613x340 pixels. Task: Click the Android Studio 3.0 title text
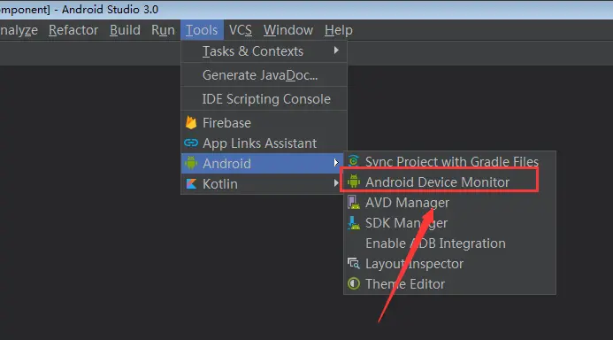coord(110,10)
